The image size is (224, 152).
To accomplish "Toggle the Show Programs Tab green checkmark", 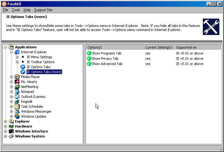I will [x=89, y=53].
